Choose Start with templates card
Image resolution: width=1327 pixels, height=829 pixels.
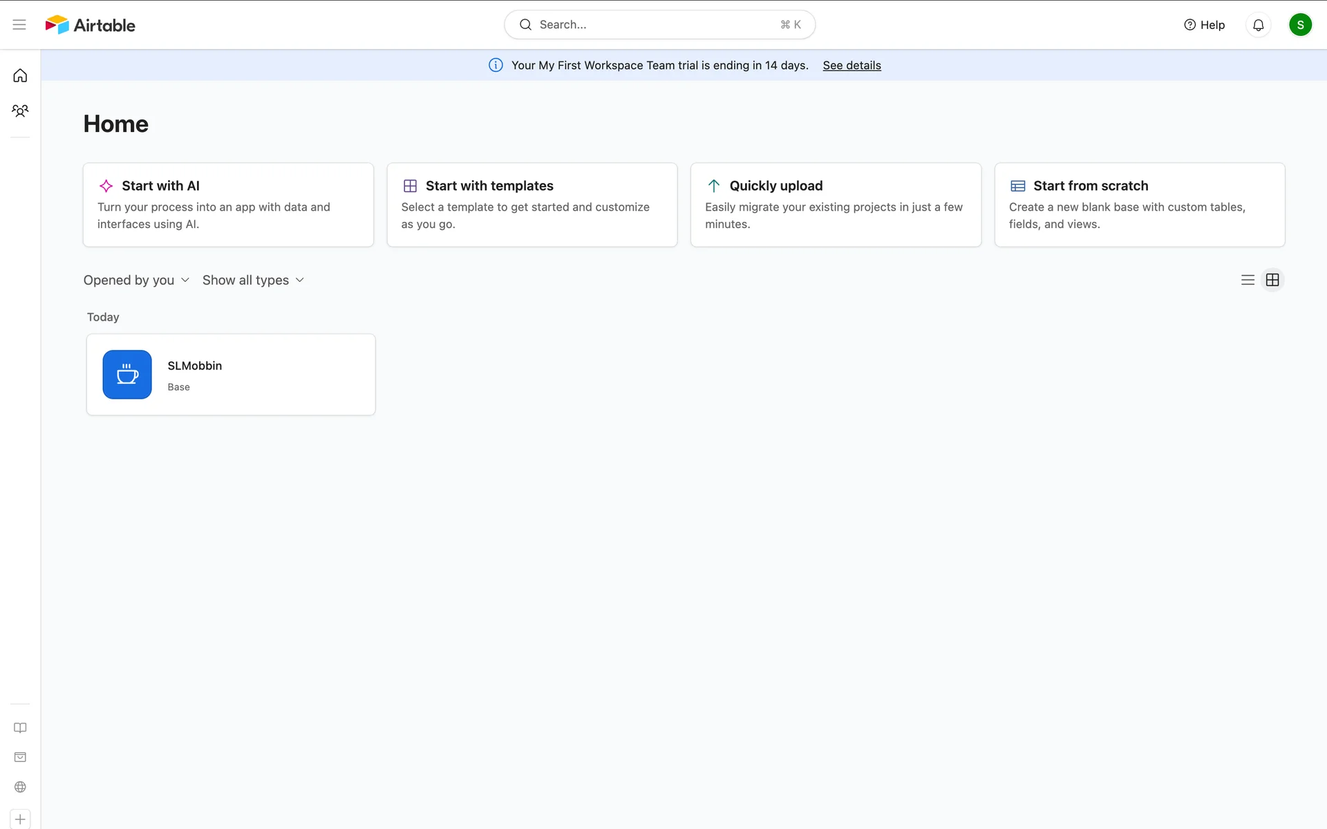531,204
